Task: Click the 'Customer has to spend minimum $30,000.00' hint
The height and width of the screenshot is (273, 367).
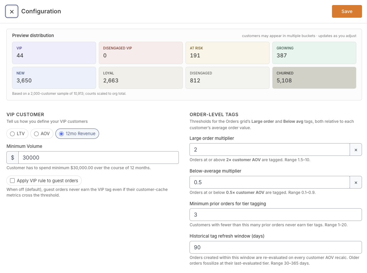Action: tap(79, 168)
